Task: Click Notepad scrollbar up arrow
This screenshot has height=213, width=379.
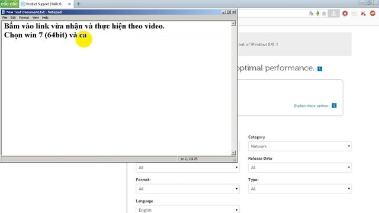Action: pyautogui.click(x=233, y=24)
